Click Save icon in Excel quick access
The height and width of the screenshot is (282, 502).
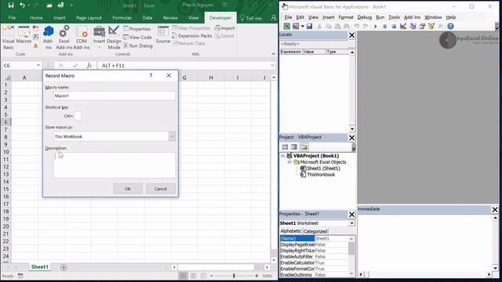click(11, 5)
